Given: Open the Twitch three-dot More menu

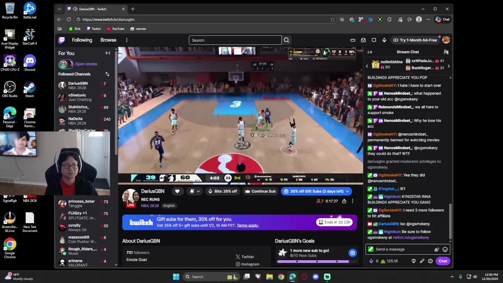Looking at the screenshot, I should point(127,40).
